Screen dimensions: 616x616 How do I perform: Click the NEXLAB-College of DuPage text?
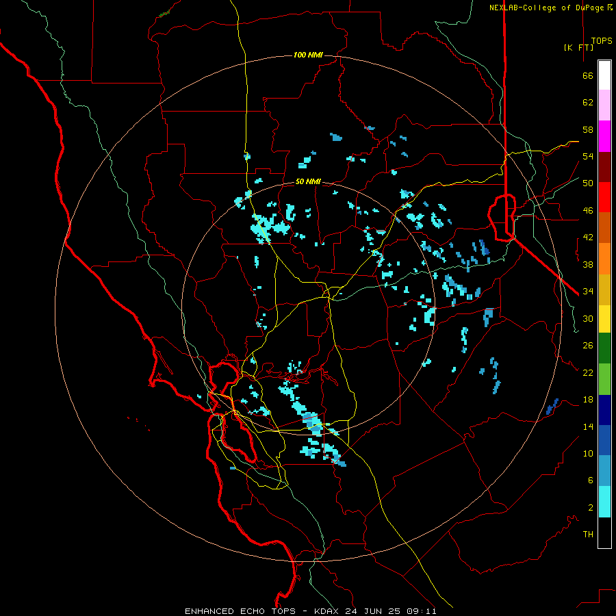(x=548, y=8)
